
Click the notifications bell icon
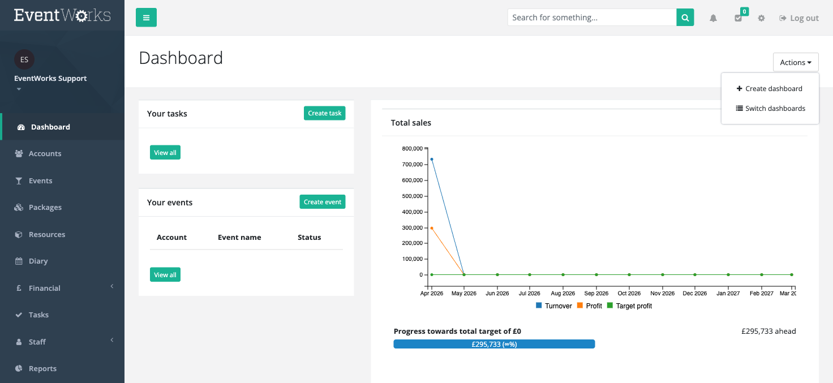tap(713, 18)
